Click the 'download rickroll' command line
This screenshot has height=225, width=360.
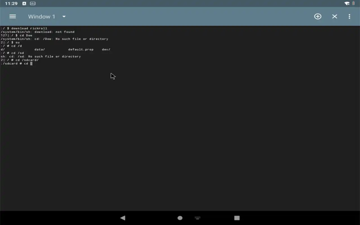[x=24, y=28]
